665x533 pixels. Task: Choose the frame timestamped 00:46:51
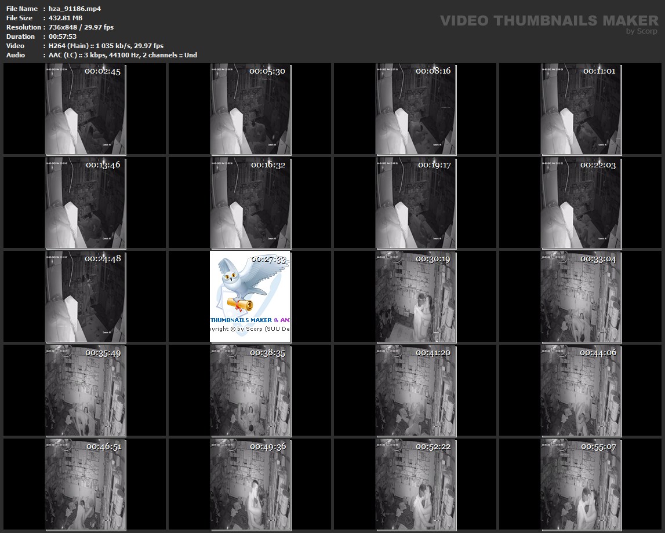pos(85,484)
